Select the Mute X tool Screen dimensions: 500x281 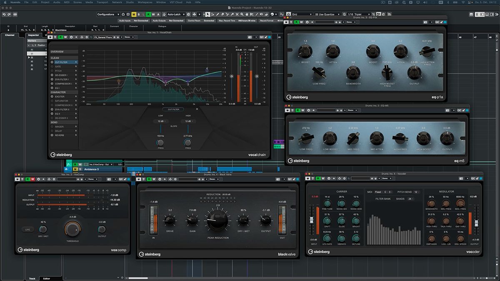click(x=237, y=15)
